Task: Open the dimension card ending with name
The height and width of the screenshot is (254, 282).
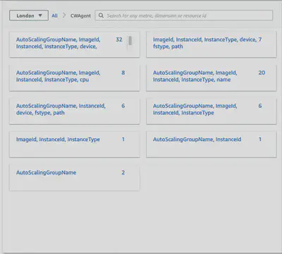Action: click(x=211, y=78)
